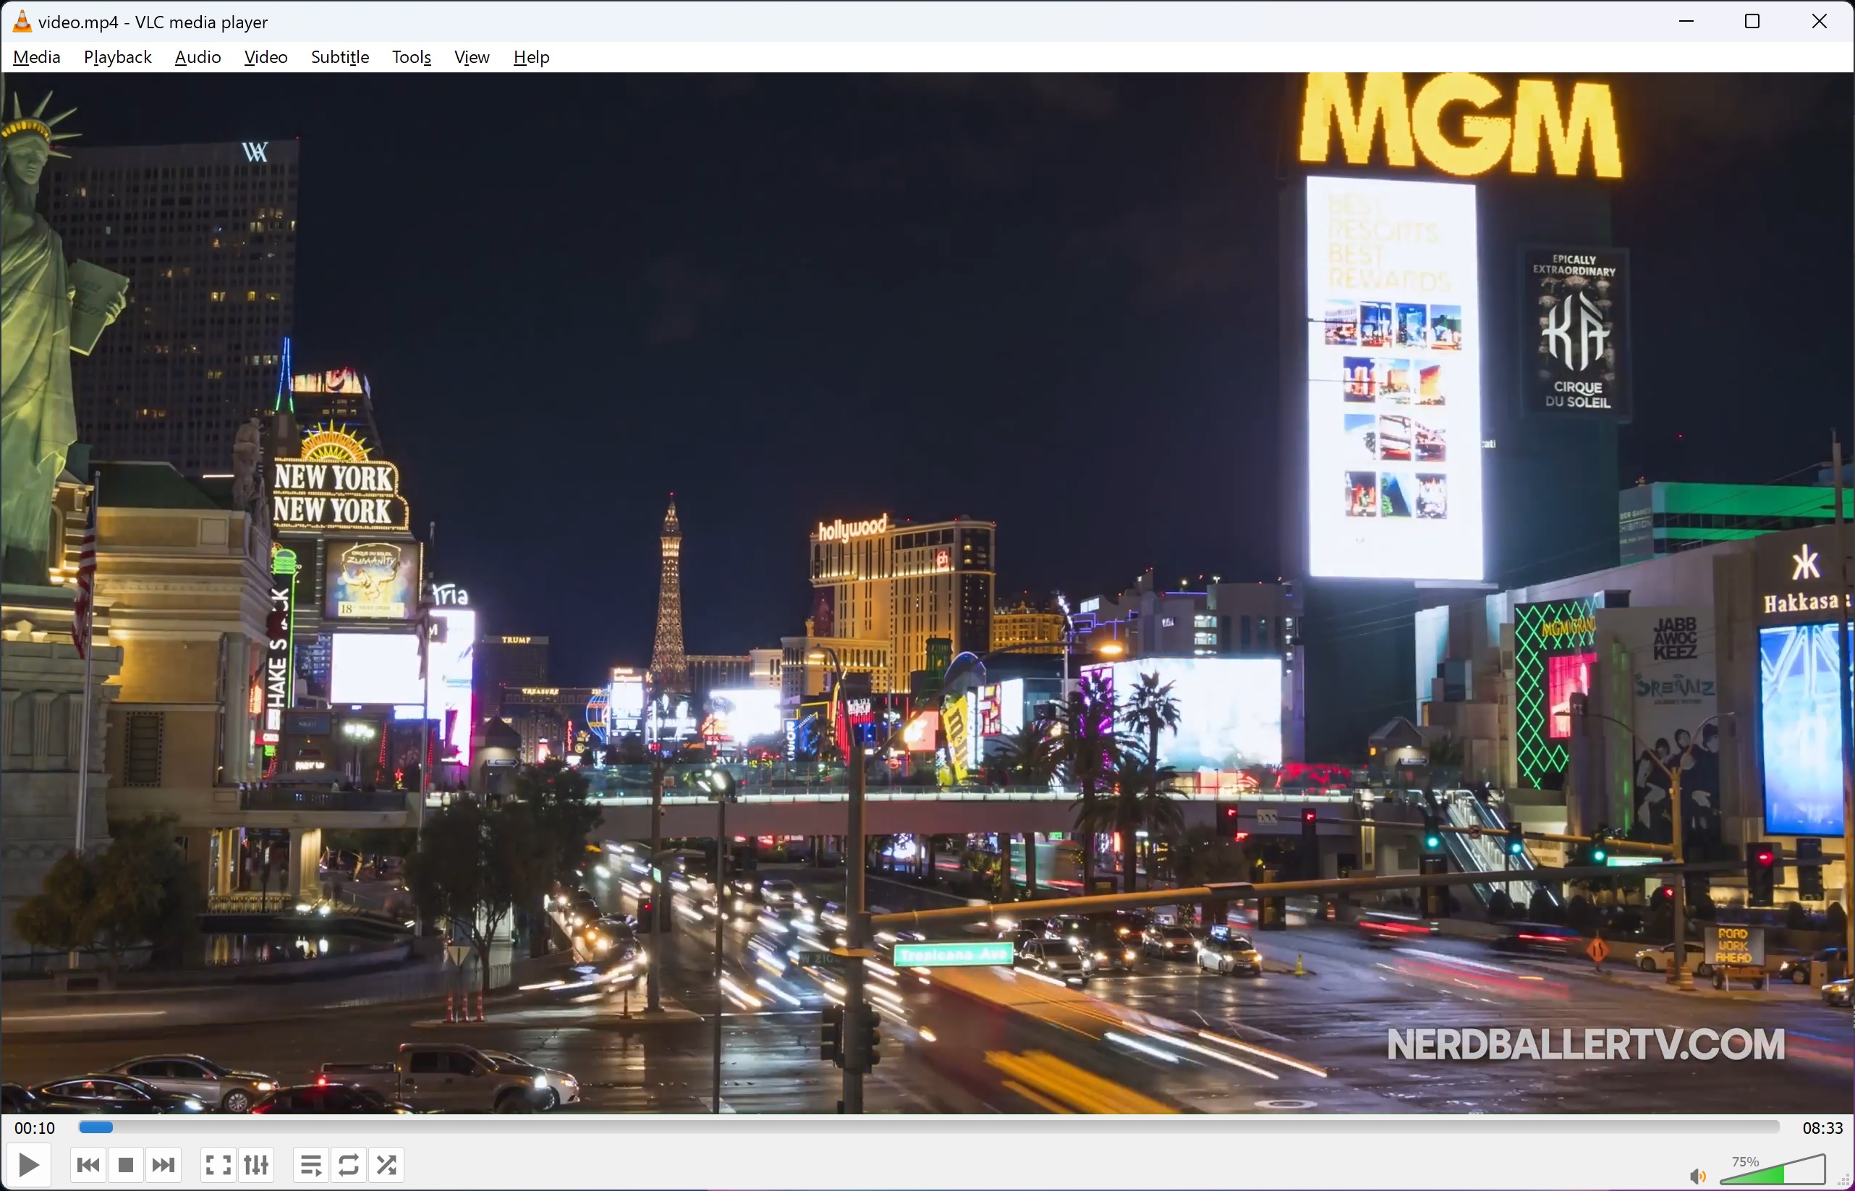Click the elapsed time 00:10 label
This screenshot has width=1855, height=1191.
tap(35, 1128)
